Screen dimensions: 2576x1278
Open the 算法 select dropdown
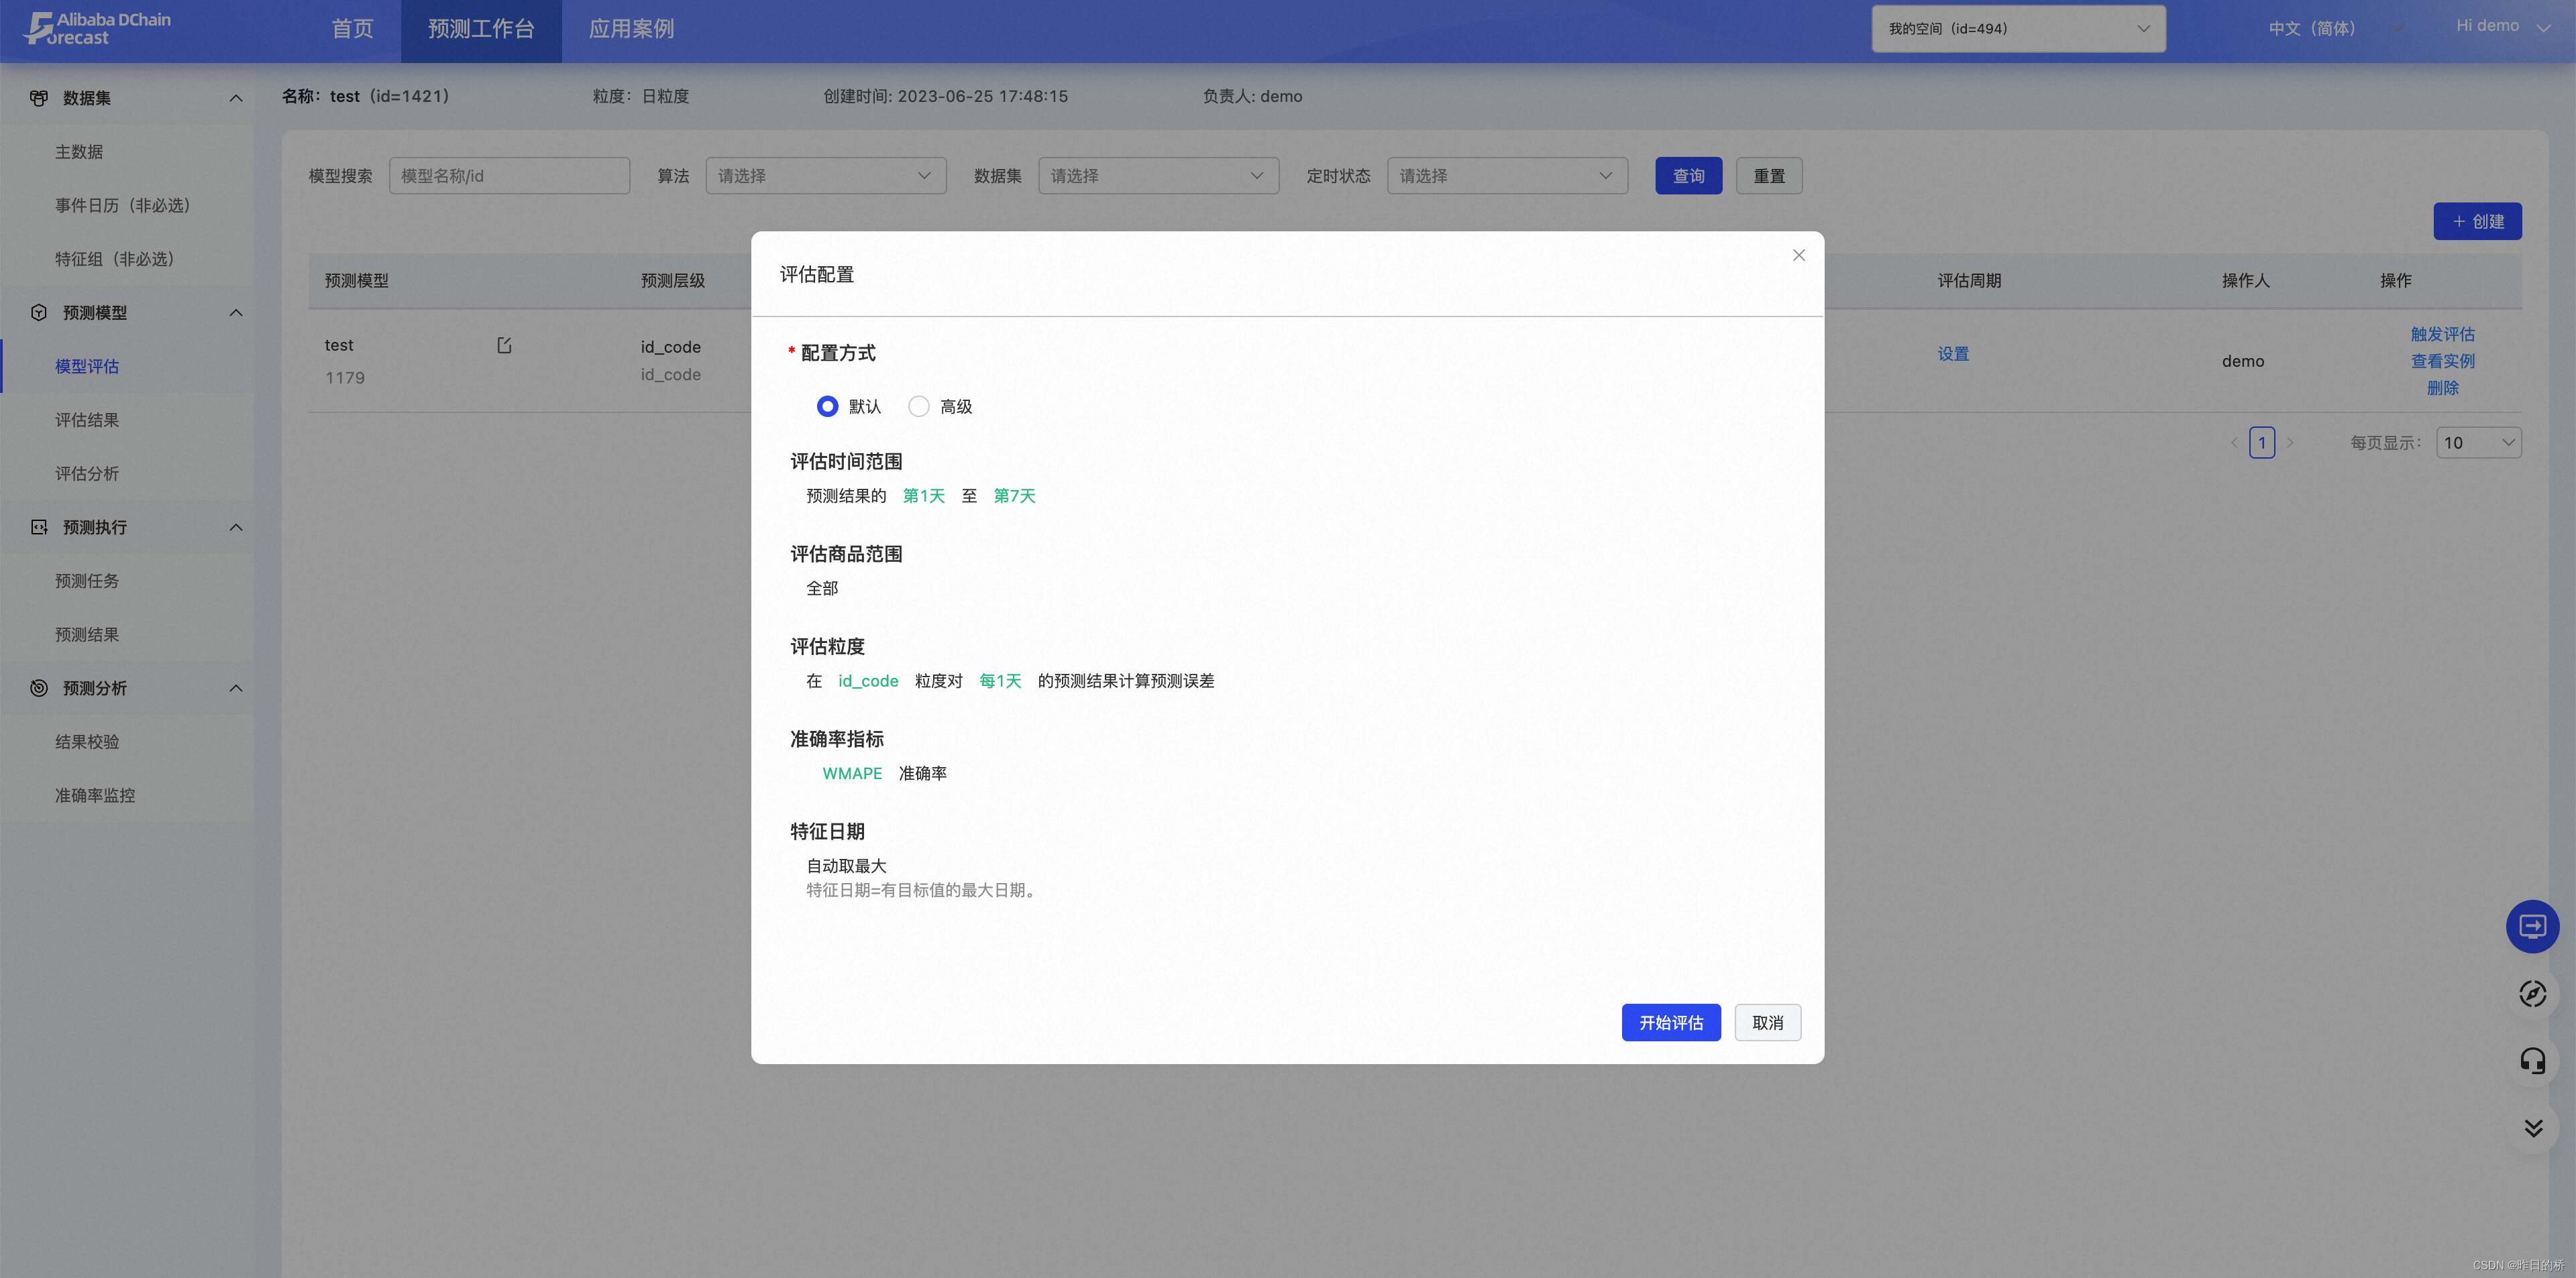[x=826, y=176]
